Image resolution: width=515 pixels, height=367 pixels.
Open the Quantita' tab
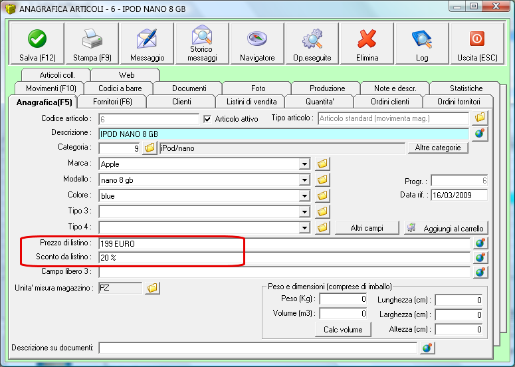click(x=320, y=102)
